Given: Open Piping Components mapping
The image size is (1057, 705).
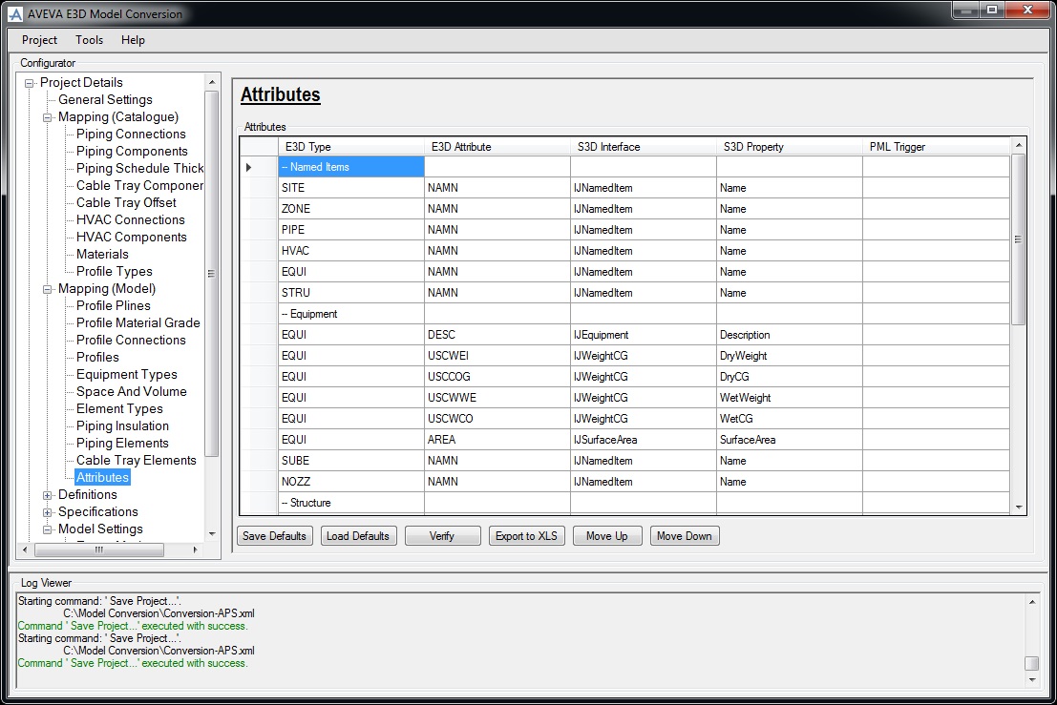Looking at the screenshot, I should coord(132,151).
